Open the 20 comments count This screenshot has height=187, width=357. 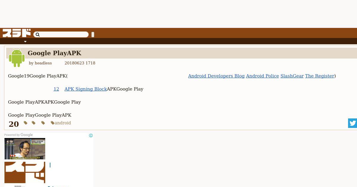(14, 124)
